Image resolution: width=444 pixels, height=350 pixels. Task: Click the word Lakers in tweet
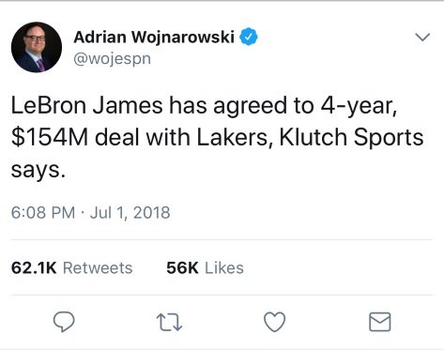[x=234, y=138]
